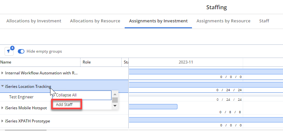283x131 pixels.
Task: Open Assignments by Resource tab
Action: (223, 21)
